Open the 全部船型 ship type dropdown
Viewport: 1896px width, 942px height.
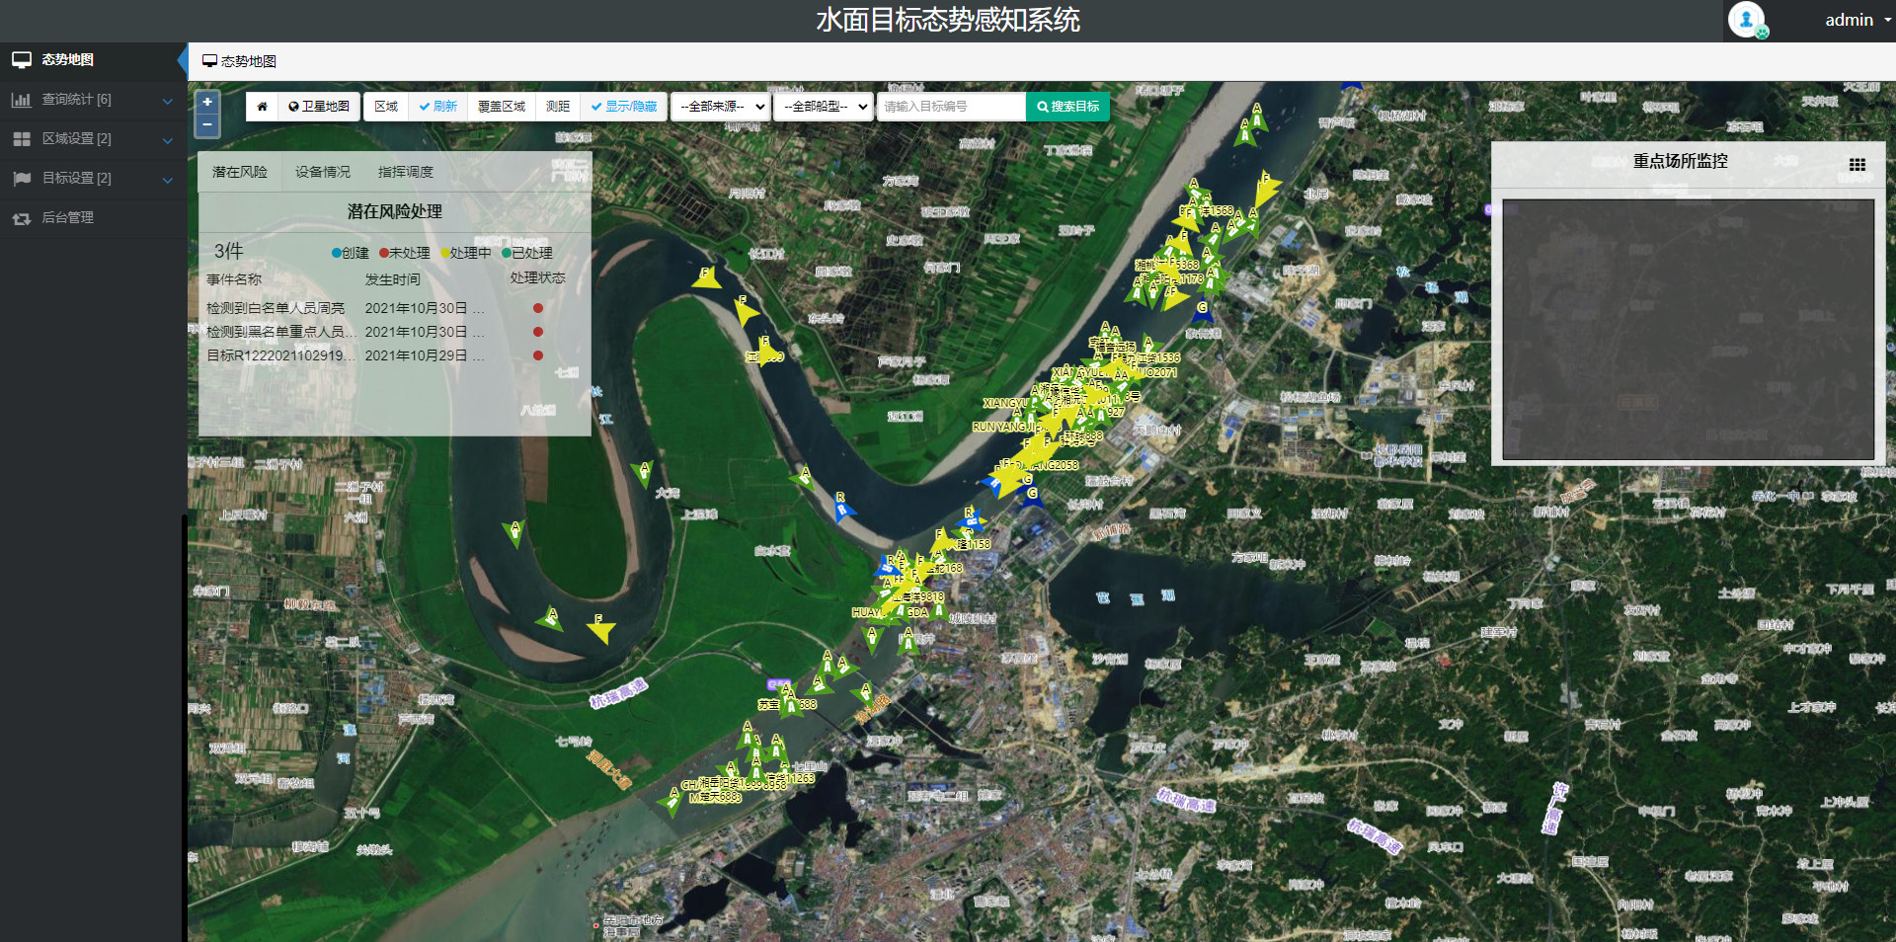pos(824,107)
